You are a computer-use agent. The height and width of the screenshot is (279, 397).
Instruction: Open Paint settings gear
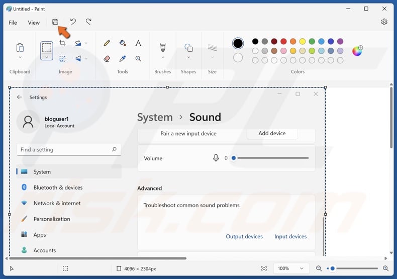pos(384,22)
